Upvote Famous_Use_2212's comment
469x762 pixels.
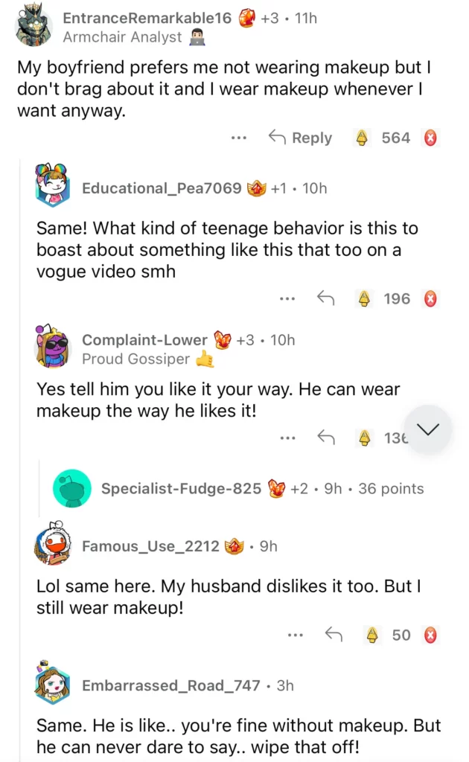(373, 635)
